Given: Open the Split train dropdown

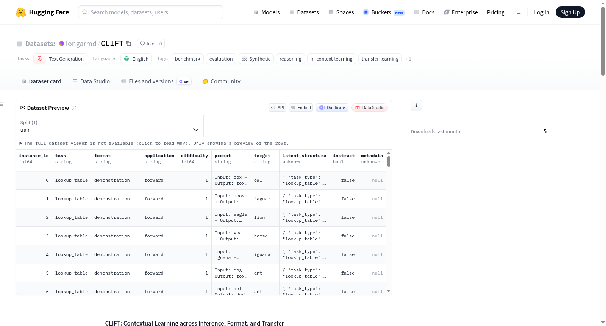Looking at the screenshot, I should click(x=110, y=126).
